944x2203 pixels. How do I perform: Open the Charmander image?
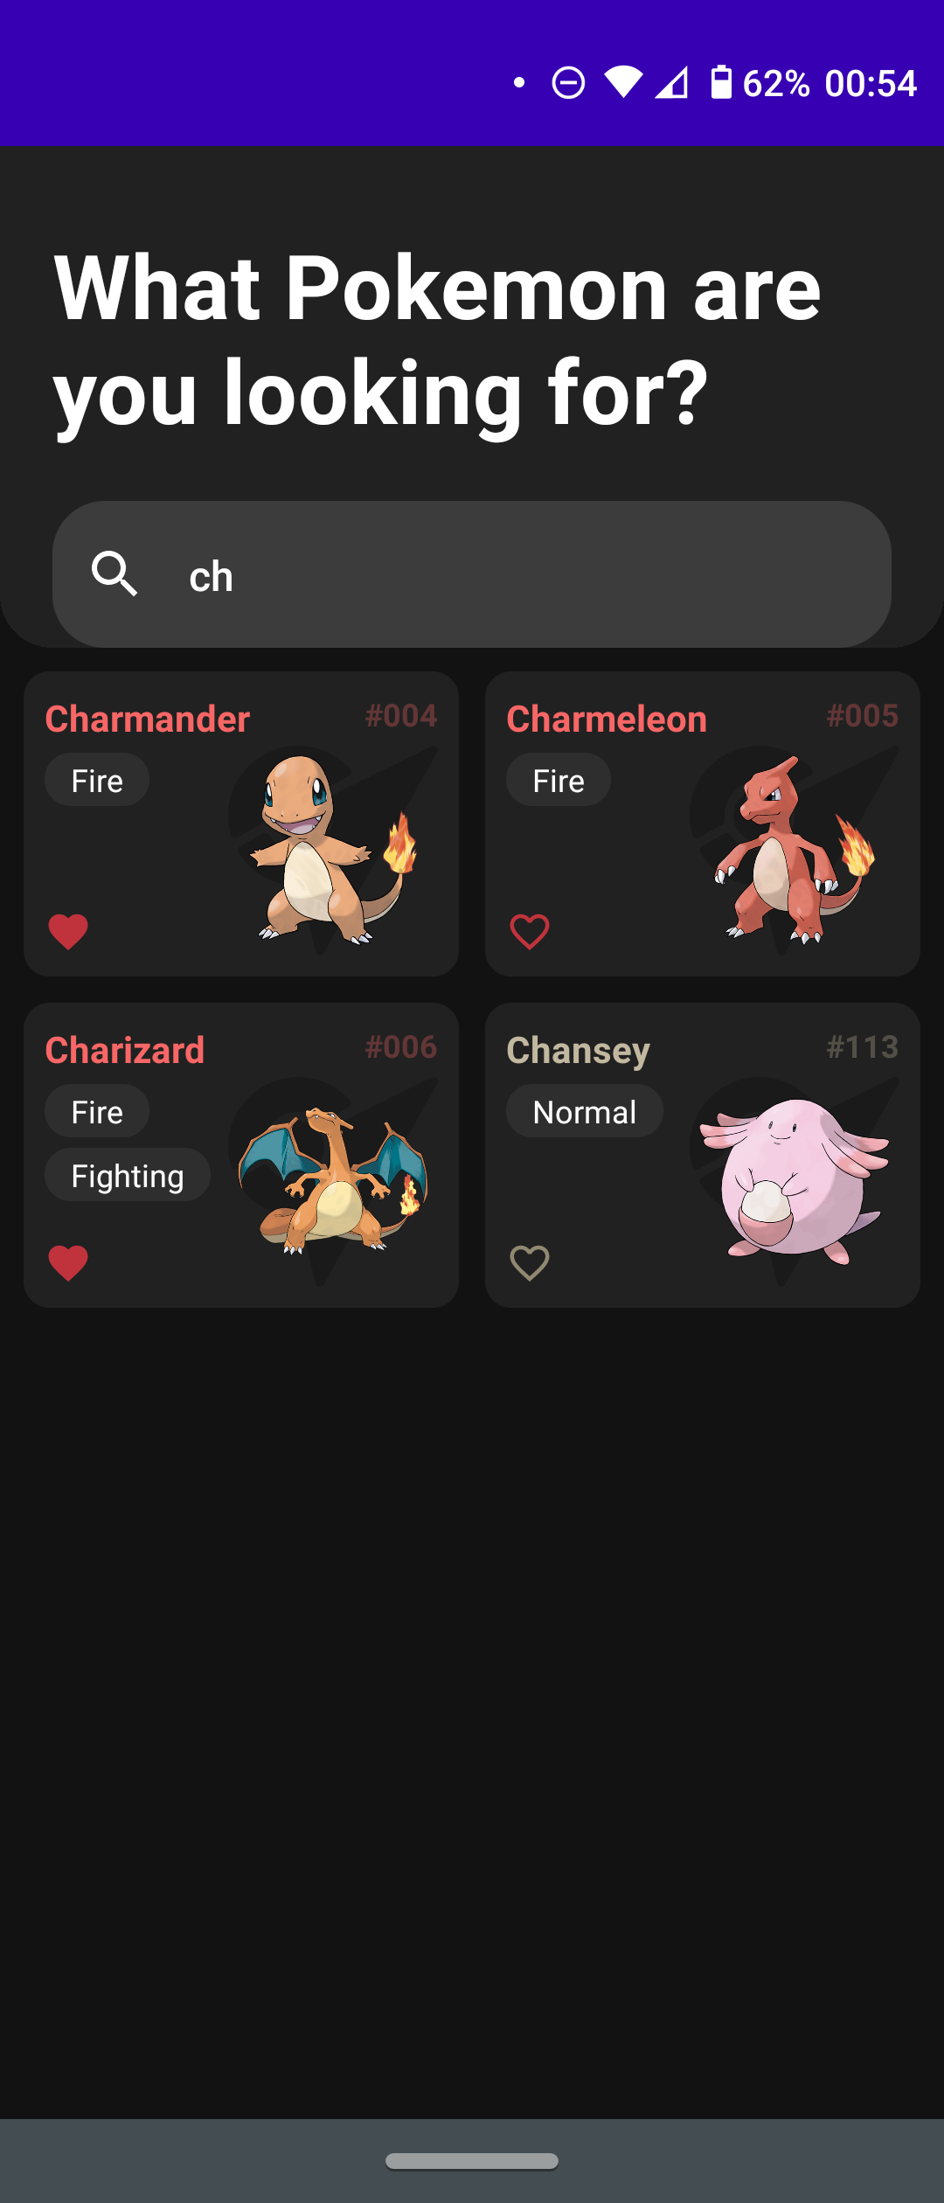[334, 850]
